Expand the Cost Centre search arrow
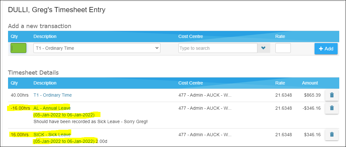 pos(264,48)
